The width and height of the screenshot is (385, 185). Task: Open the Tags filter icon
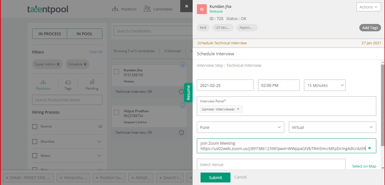tap(68, 84)
